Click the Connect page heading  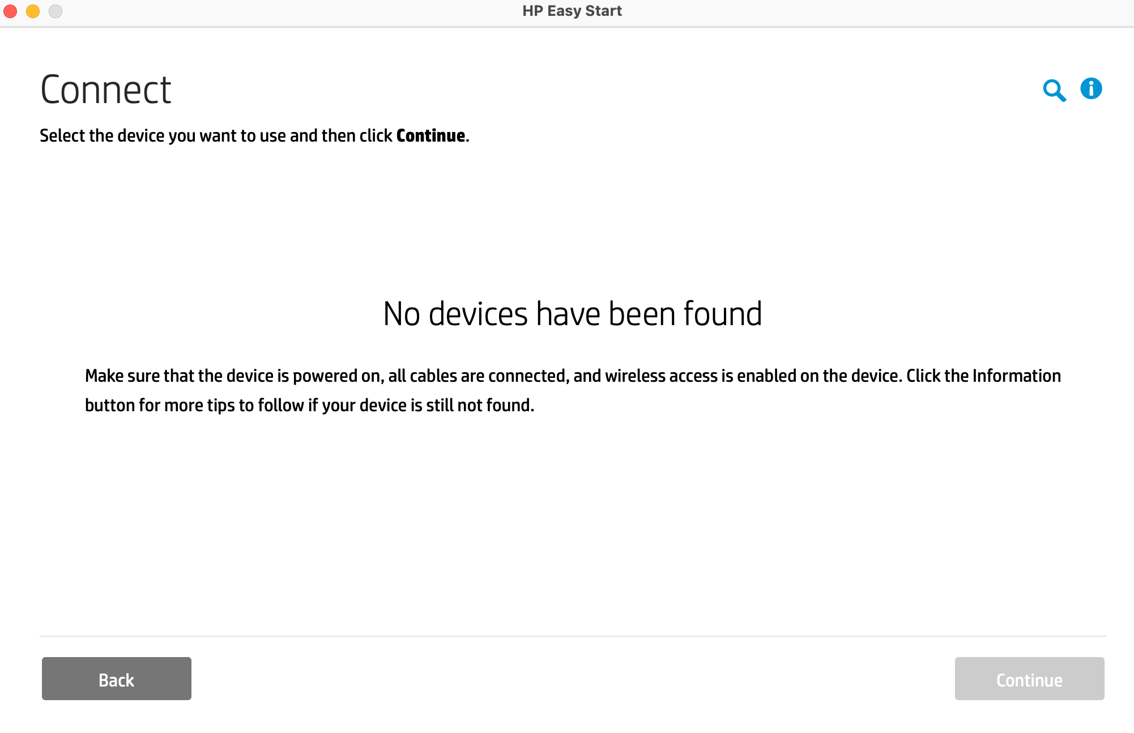[x=106, y=90]
